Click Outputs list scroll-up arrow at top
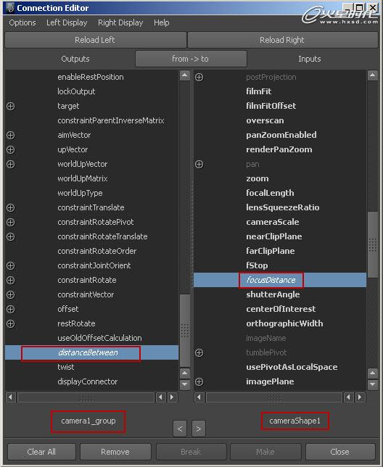383x467 pixels. 185,75
